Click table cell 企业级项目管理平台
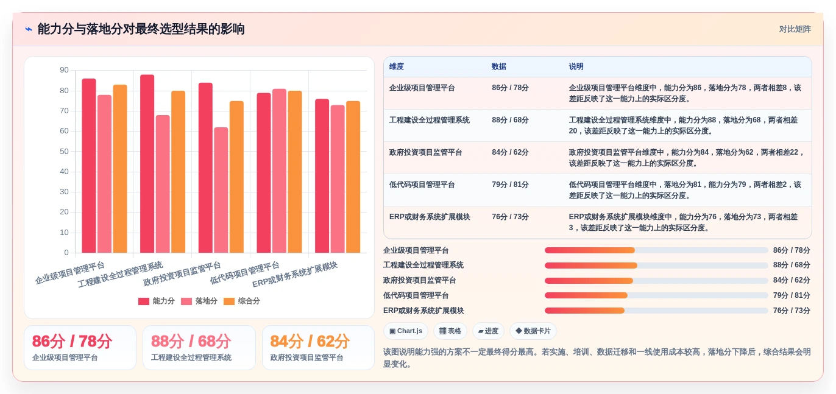The image size is (836, 394). [x=422, y=88]
